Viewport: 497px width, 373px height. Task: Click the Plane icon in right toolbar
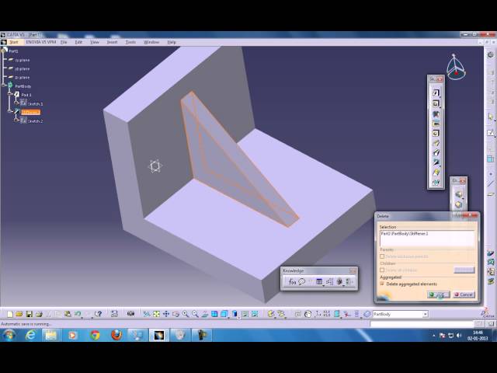pos(491,194)
